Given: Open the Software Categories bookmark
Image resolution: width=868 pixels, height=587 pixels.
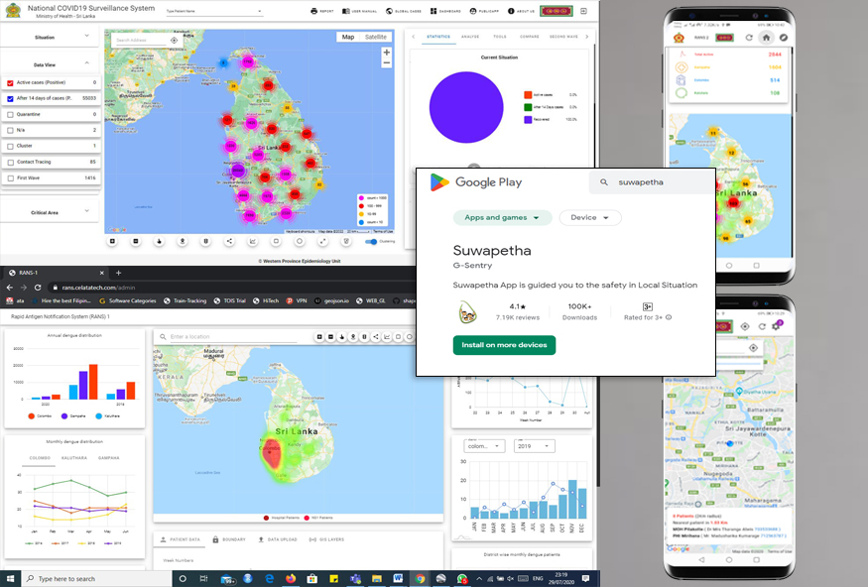Looking at the screenshot, I should click(x=127, y=301).
